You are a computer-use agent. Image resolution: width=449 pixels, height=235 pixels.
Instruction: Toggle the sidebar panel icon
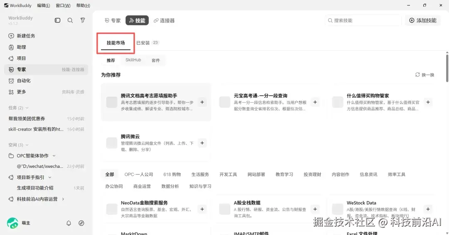[x=57, y=20]
